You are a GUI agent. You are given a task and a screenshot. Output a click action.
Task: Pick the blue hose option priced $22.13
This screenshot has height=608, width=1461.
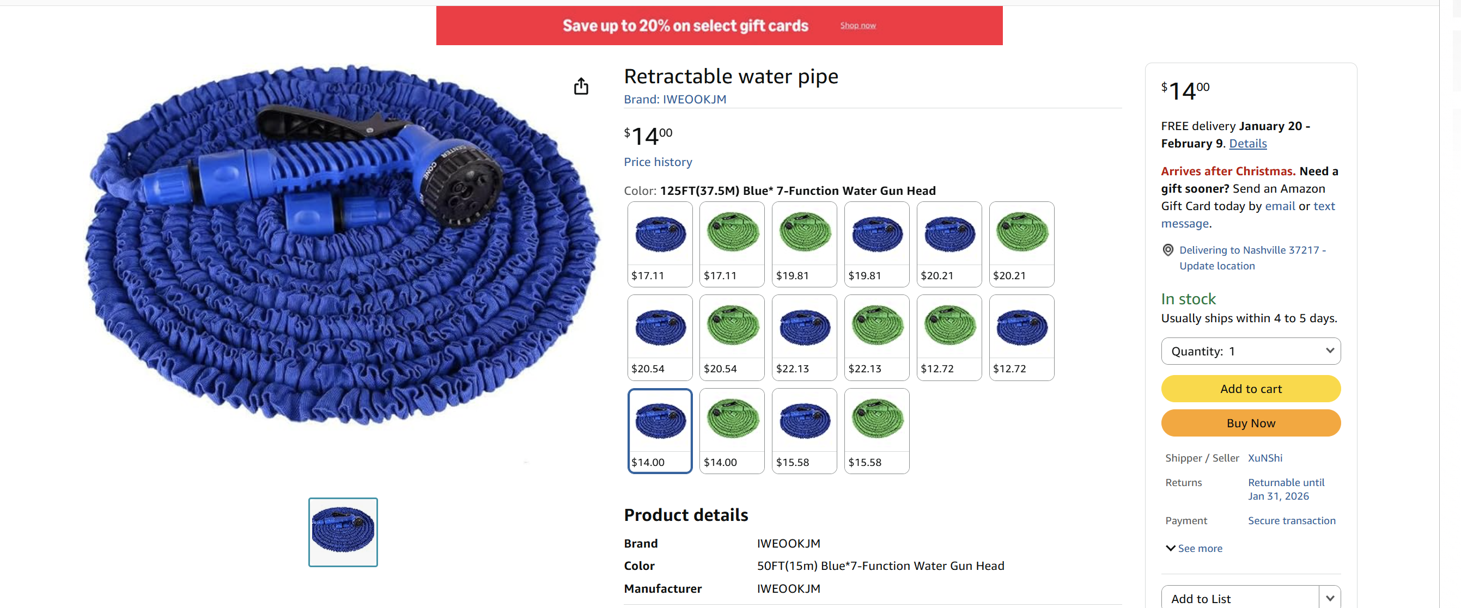pos(803,337)
